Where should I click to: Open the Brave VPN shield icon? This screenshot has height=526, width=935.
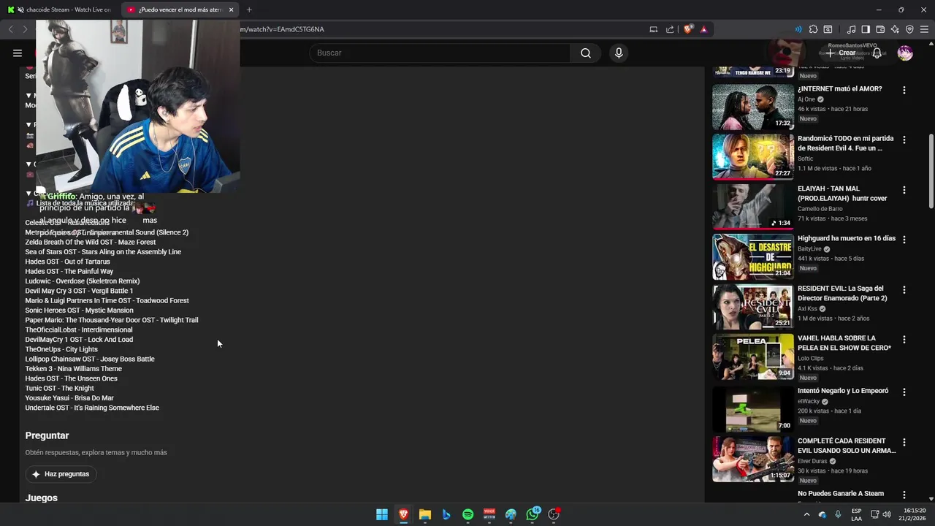tap(909, 29)
